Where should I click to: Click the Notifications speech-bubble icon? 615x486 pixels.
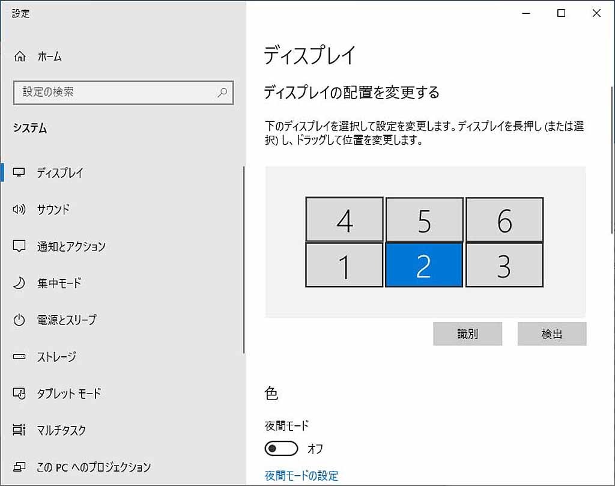(19, 246)
